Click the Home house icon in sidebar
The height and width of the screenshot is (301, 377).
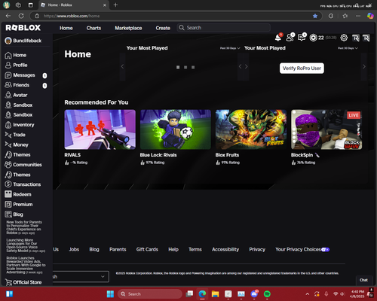tap(8, 55)
